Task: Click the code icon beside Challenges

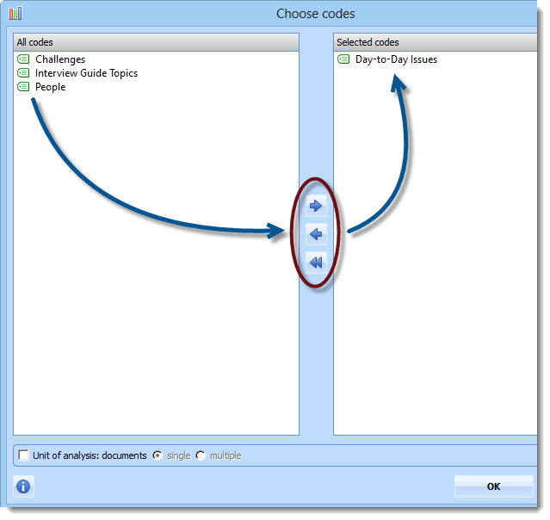Action: [23, 59]
